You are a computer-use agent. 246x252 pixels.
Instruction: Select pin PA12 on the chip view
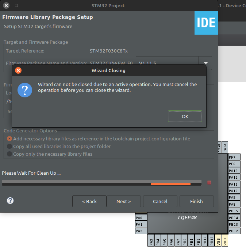point(234,177)
